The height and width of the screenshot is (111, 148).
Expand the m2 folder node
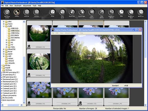coord(6,45)
